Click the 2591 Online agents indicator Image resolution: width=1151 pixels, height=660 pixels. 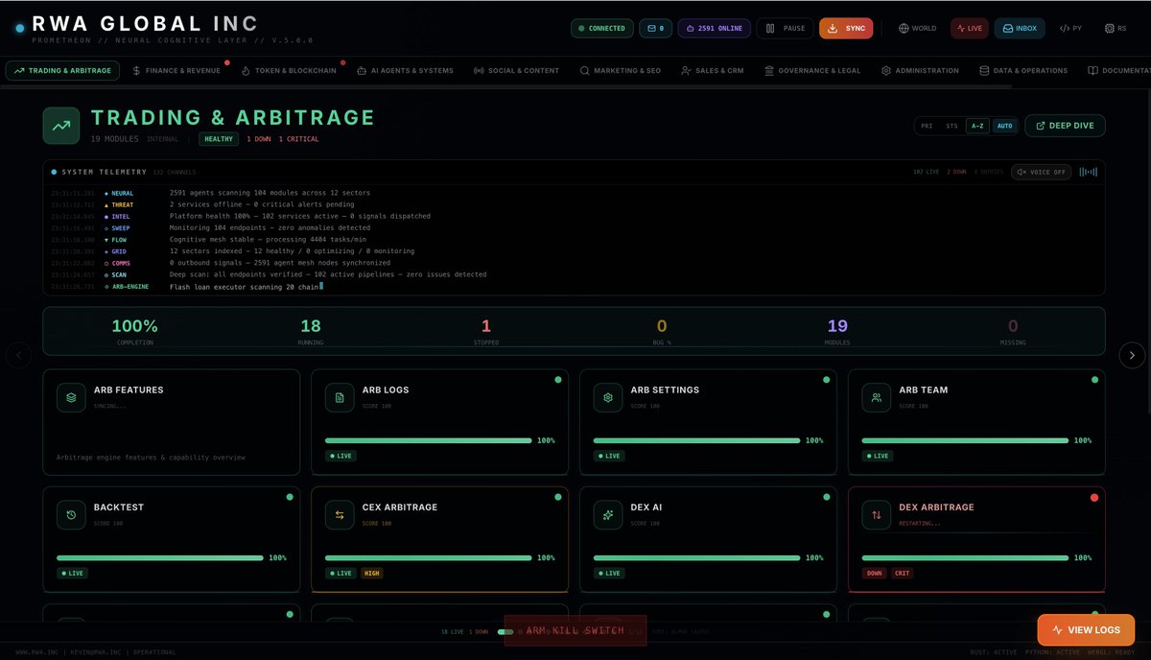[714, 28]
